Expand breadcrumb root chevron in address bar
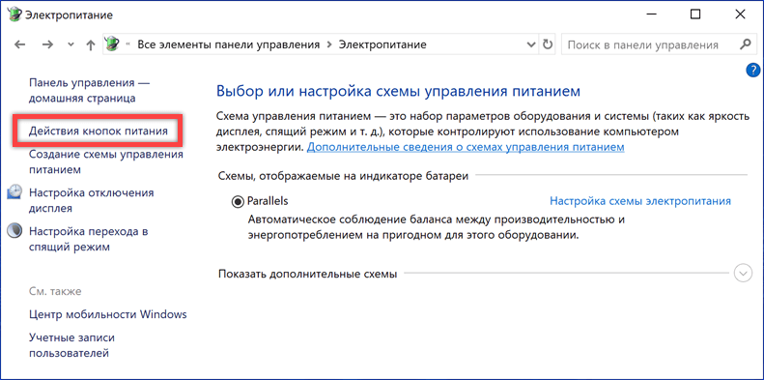Screen dimensions: 764x380 (128, 44)
